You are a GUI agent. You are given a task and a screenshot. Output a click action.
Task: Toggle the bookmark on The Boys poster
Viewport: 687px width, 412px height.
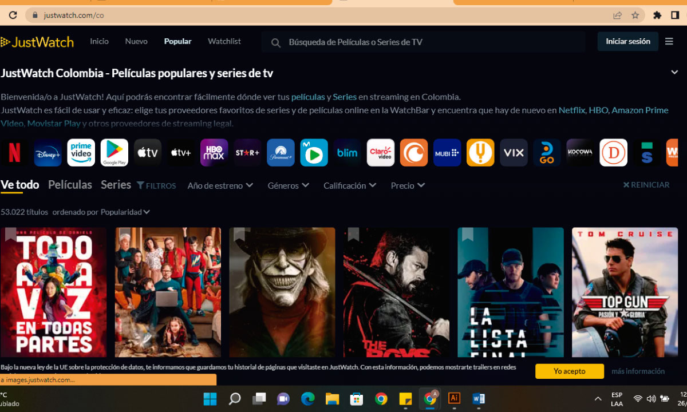click(x=353, y=235)
